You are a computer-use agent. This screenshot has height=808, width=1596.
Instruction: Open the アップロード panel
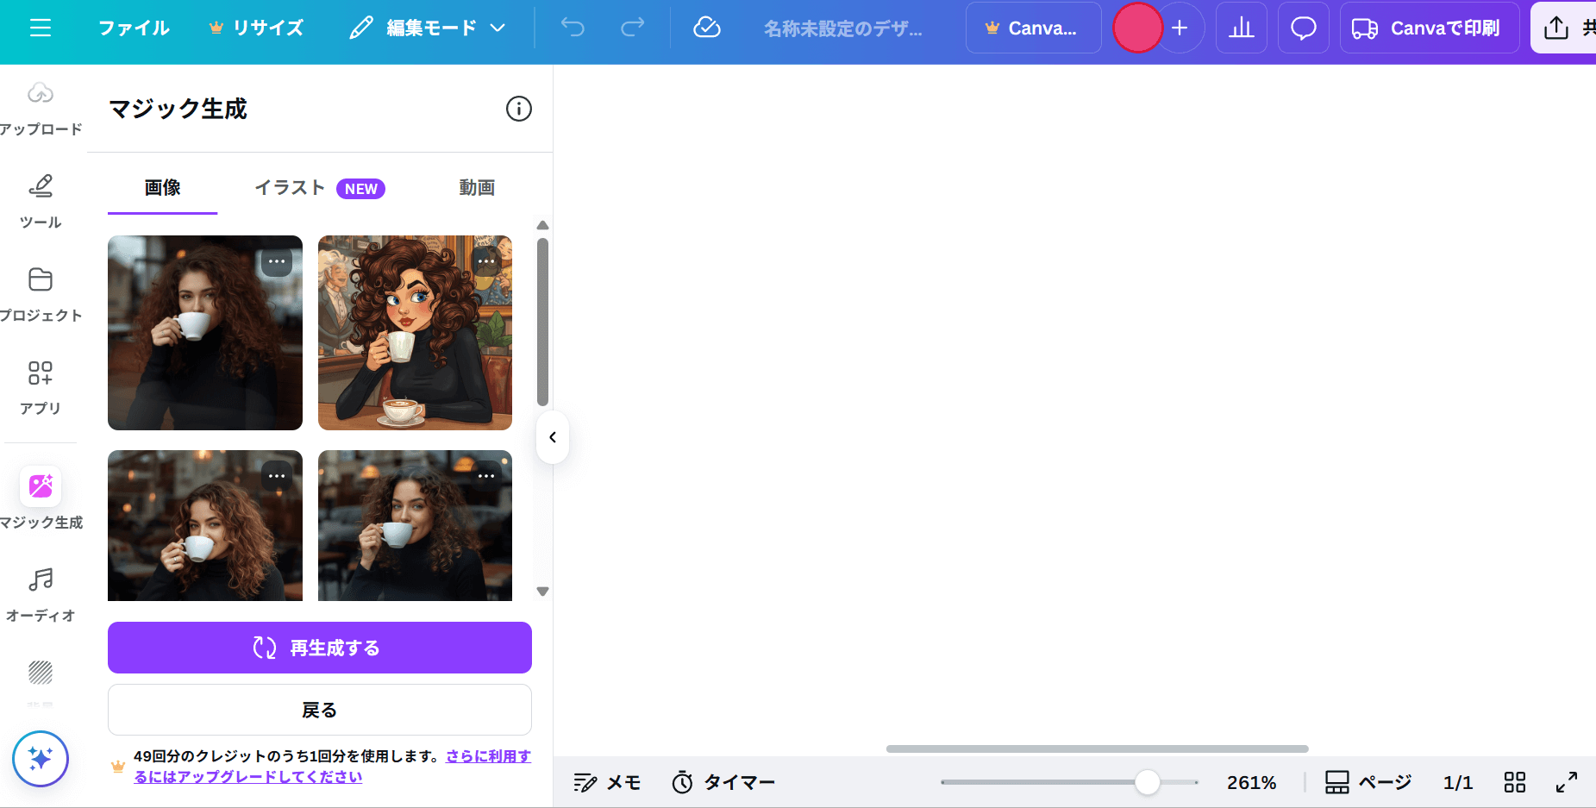pyautogui.click(x=40, y=108)
